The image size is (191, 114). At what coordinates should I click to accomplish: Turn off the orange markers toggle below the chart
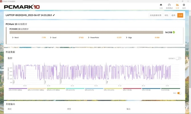tap(179, 93)
